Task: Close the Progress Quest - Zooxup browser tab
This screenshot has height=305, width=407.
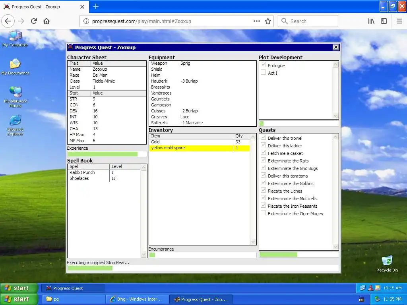Action: point(82,7)
